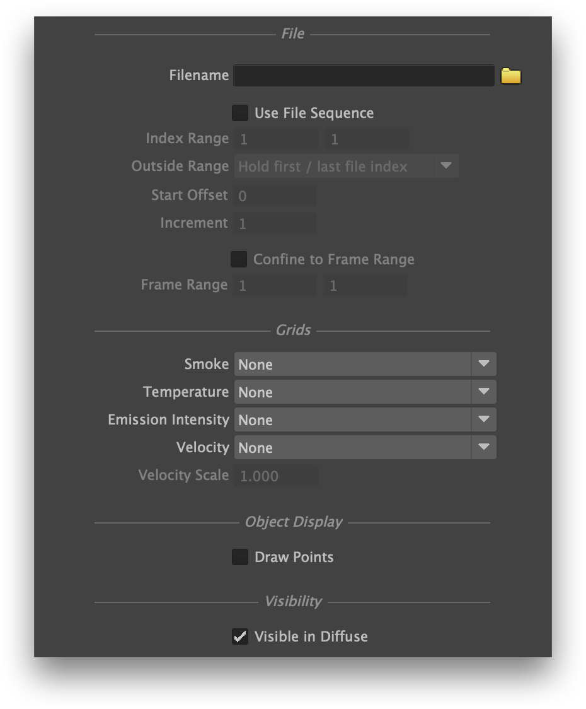Click the Index Range end field

pyautogui.click(x=367, y=139)
